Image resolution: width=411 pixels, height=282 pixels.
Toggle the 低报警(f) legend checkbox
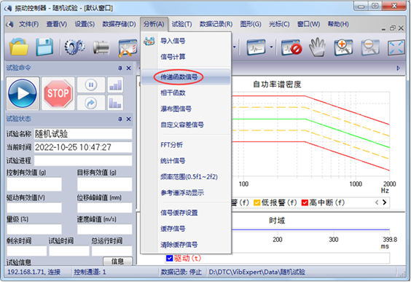pyautogui.click(x=257, y=203)
